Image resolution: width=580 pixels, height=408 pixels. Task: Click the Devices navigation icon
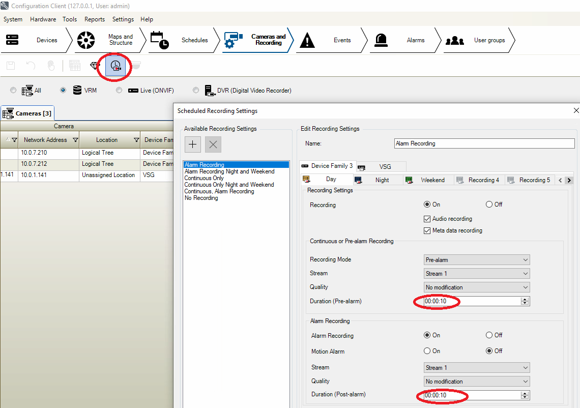(x=12, y=40)
